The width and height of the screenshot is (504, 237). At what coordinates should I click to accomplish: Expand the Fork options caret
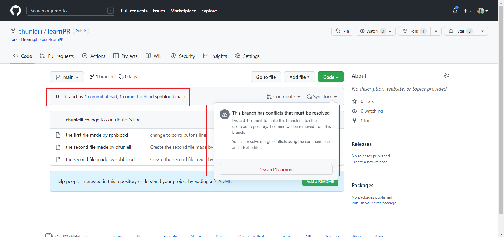(x=436, y=31)
